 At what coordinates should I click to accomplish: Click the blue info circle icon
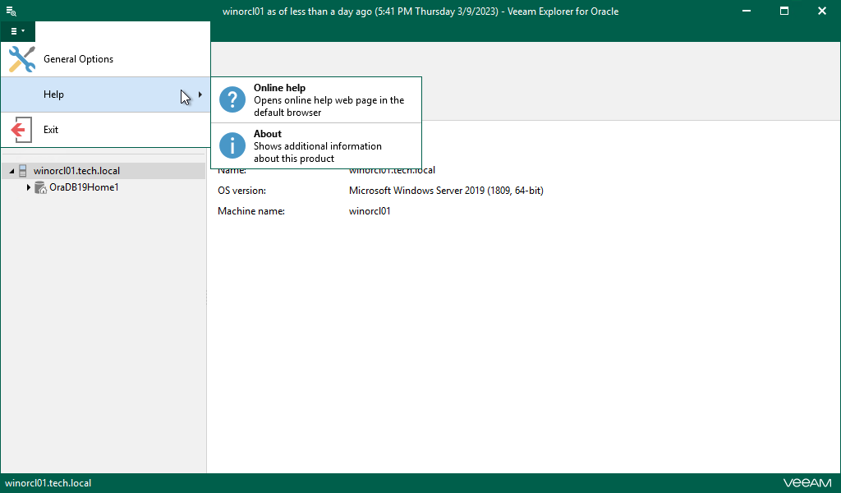(x=232, y=146)
